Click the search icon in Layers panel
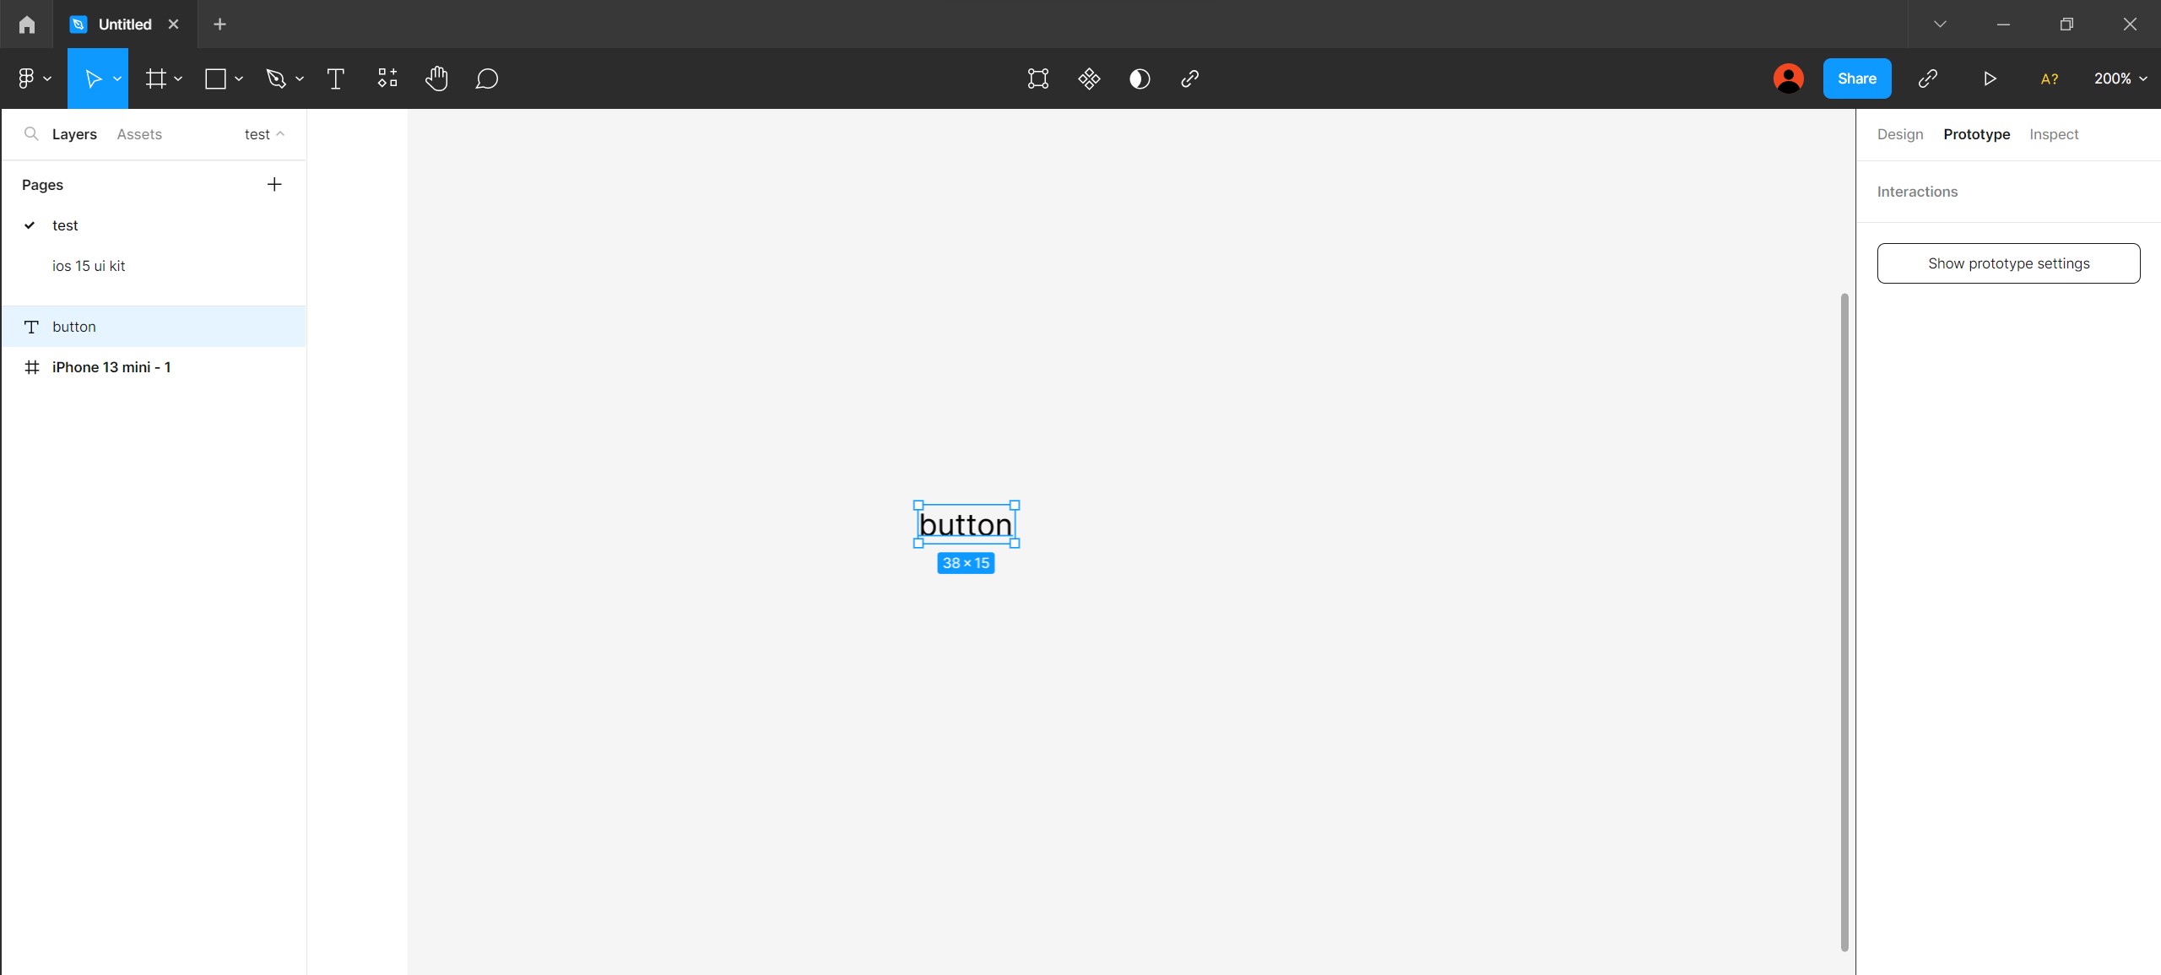This screenshot has height=975, width=2161. coord(31,134)
